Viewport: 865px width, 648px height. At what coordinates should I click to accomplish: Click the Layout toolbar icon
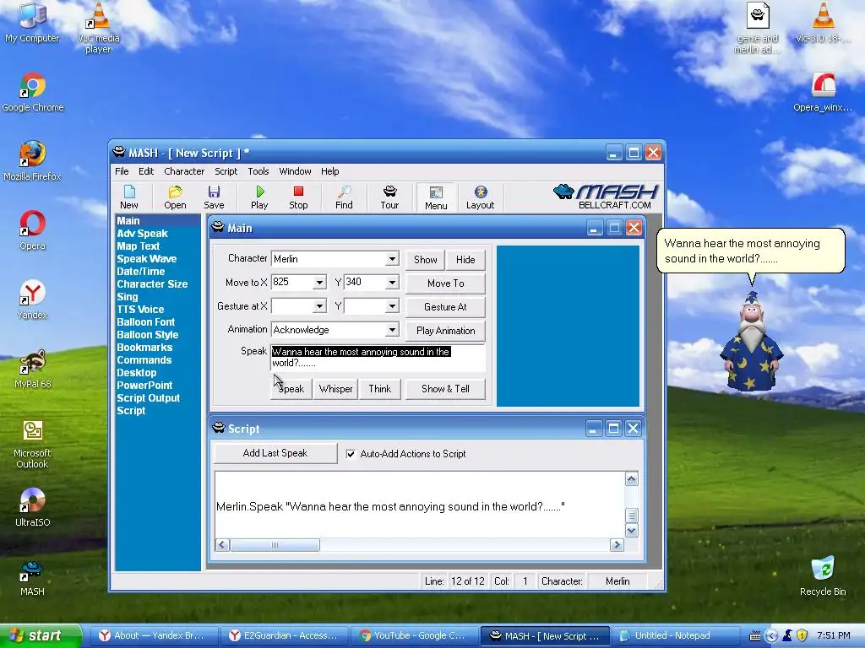[x=480, y=197]
